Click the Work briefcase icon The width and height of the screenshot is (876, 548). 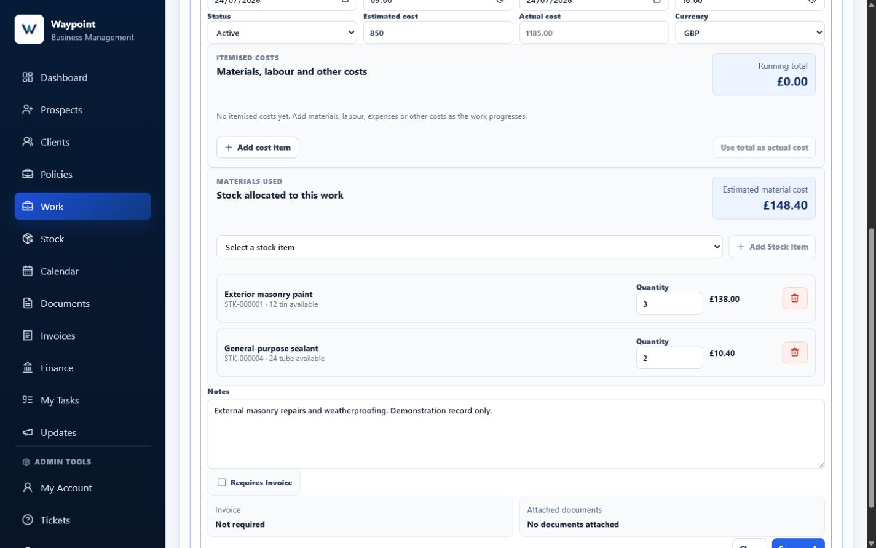[x=28, y=207]
